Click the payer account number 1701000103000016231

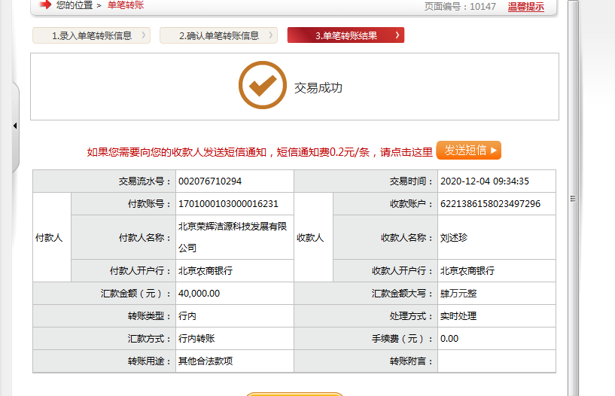pyautogui.click(x=228, y=204)
